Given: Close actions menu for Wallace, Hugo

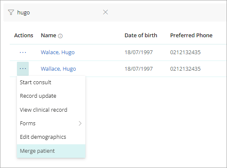Looking at the screenshot, I should (23, 69).
